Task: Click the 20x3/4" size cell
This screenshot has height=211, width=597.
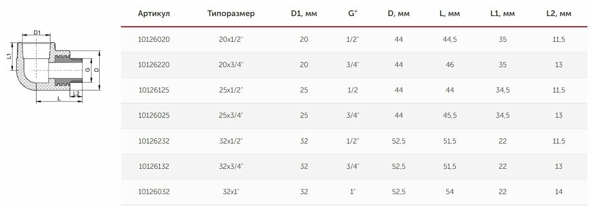Action: [x=231, y=65]
